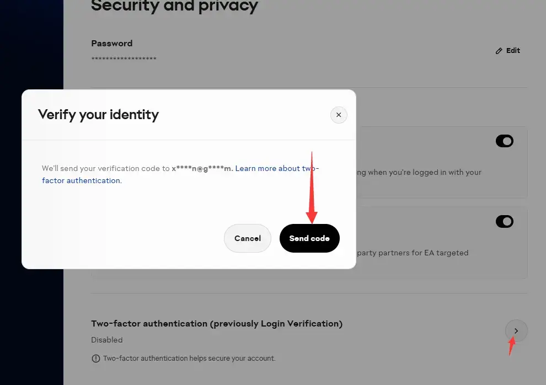
Task: Click the 'party partners for EA targeted' text
Action: [413, 253]
